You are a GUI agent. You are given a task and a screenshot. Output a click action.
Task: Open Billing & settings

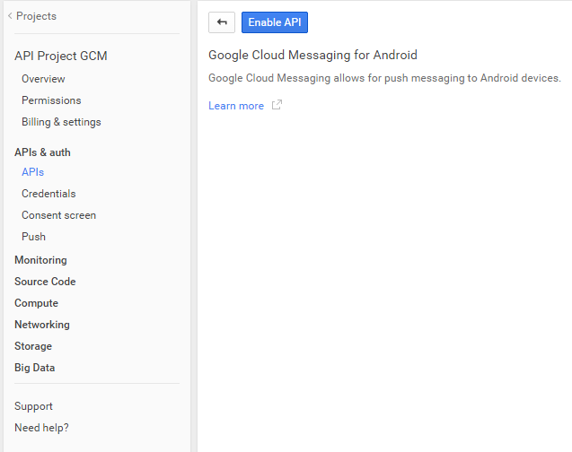coord(61,122)
